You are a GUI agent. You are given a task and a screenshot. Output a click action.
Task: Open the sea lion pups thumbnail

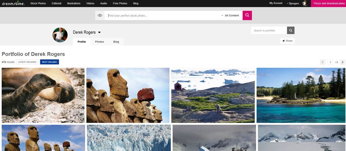click(x=43, y=95)
